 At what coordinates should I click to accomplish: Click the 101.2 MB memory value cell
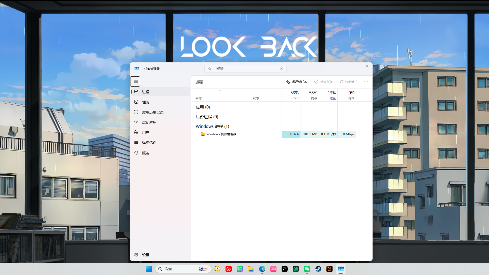click(310, 134)
